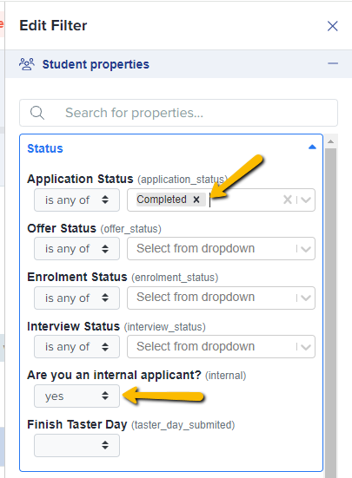Image resolution: width=352 pixels, height=478 pixels.
Task: Open Offer Status operator selector
Action: [x=76, y=249]
